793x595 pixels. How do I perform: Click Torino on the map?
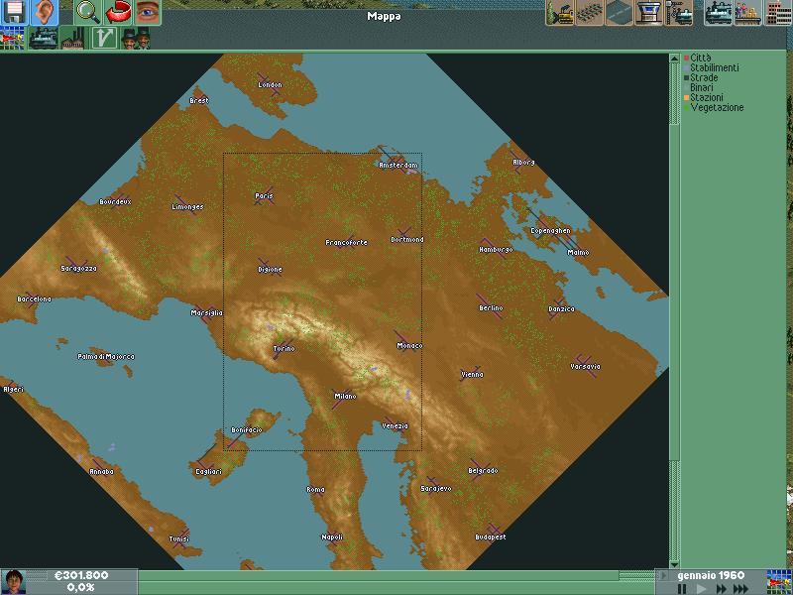click(x=284, y=349)
